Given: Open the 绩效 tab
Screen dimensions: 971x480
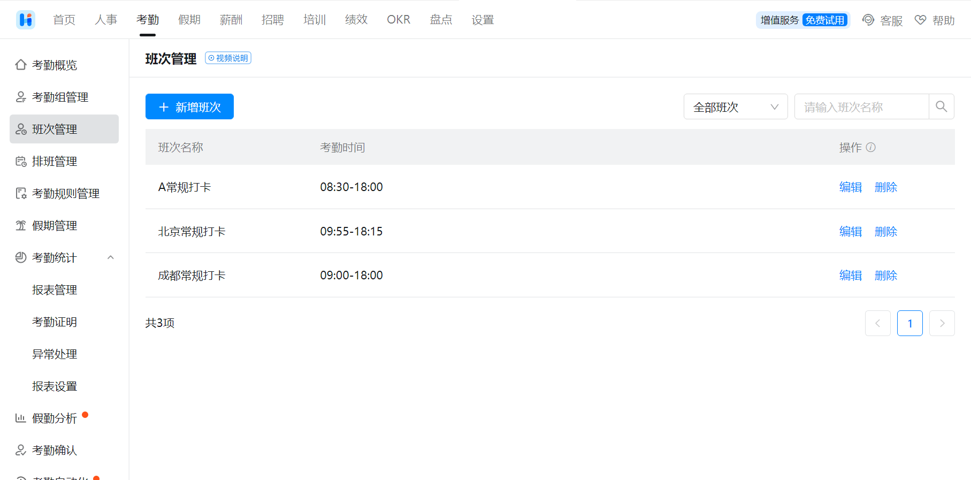Looking at the screenshot, I should tap(356, 20).
